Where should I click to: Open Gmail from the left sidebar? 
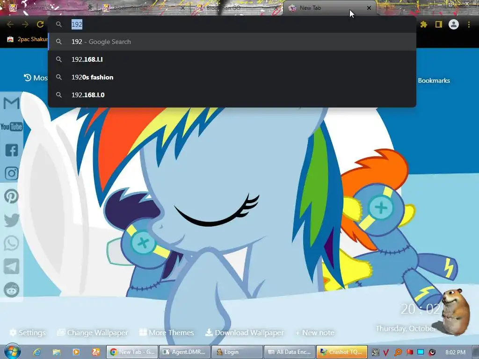coord(12,103)
